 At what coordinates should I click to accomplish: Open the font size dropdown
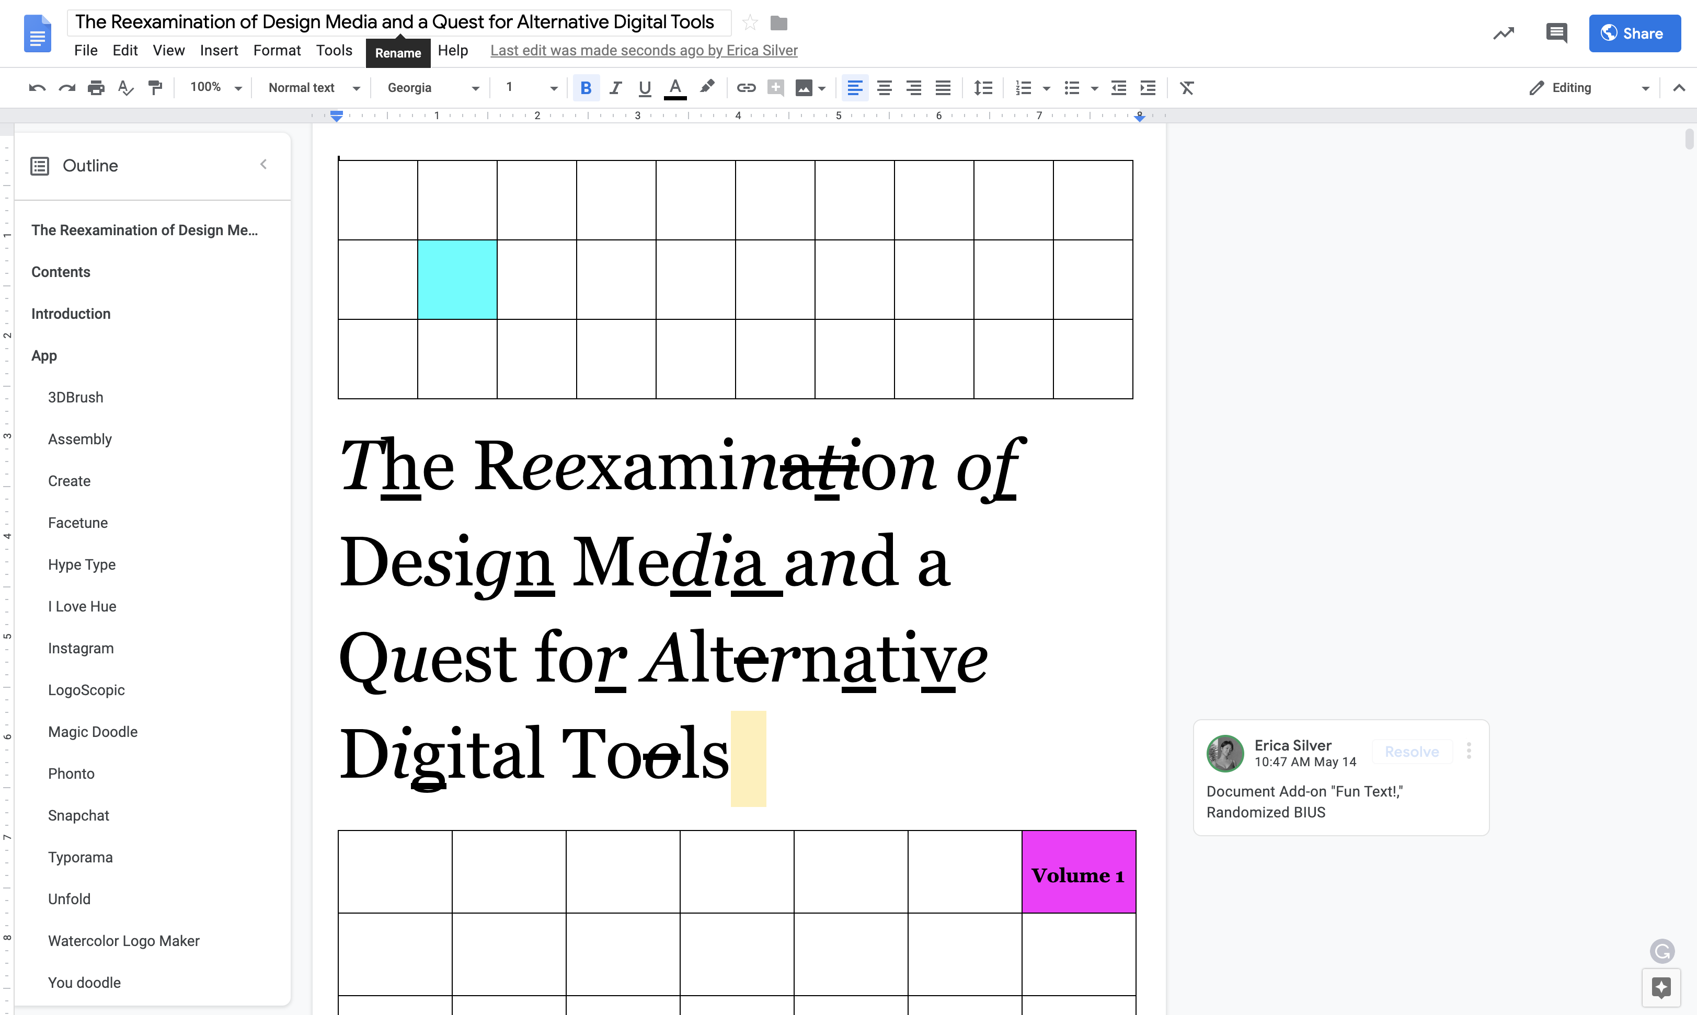pos(532,88)
